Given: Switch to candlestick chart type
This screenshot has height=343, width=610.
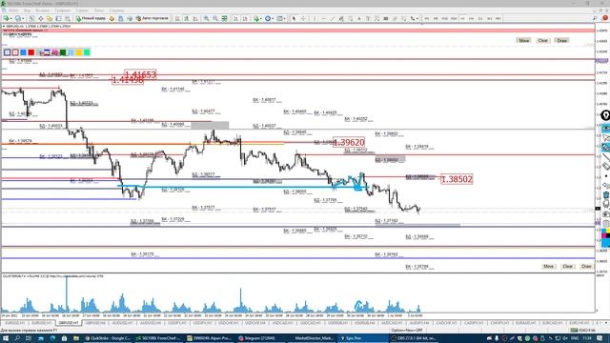Looking at the screenshot, I should tap(187, 18).
